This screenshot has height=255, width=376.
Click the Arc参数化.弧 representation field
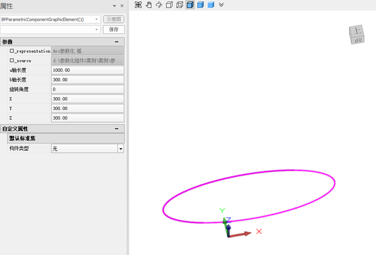click(x=88, y=51)
